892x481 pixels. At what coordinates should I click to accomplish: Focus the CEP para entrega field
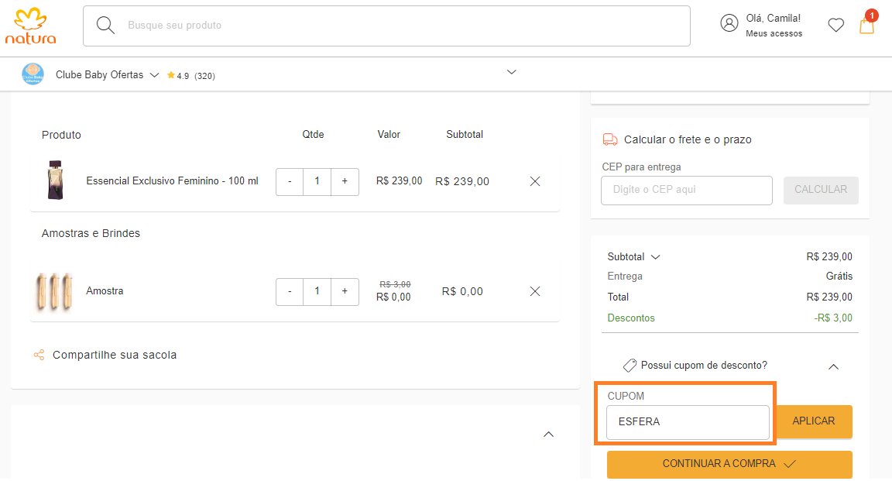tap(687, 190)
